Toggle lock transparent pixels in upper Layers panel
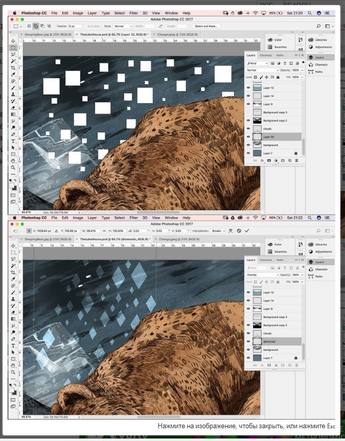Image resolution: width=345 pixels, height=441 pixels. pyautogui.click(x=256, y=77)
